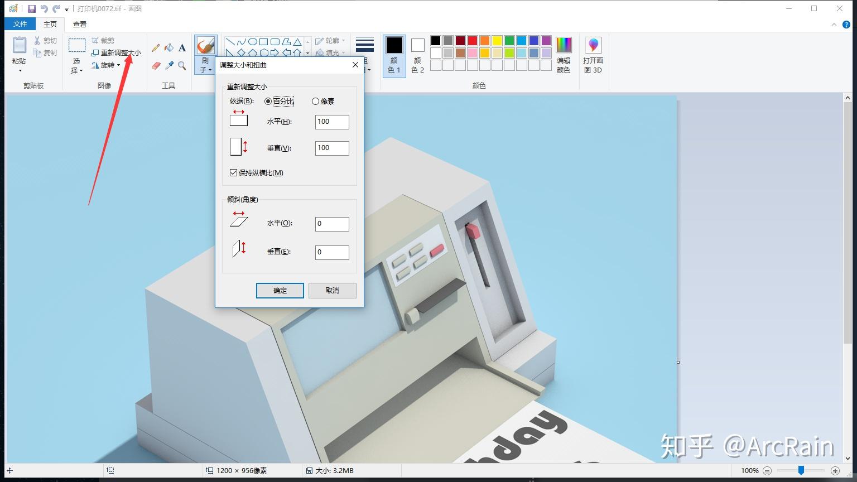Pick the purple palette swatch
The height and width of the screenshot is (482, 857).
coord(546,41)
